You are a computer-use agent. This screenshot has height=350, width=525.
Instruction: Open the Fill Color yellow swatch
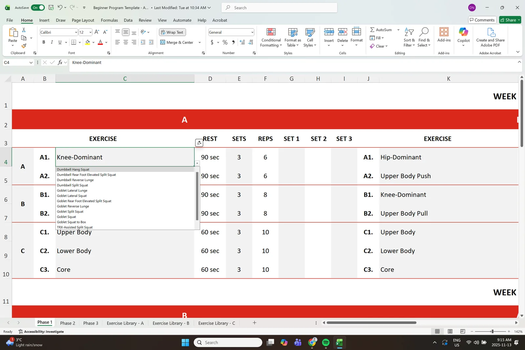click(88, 42)
